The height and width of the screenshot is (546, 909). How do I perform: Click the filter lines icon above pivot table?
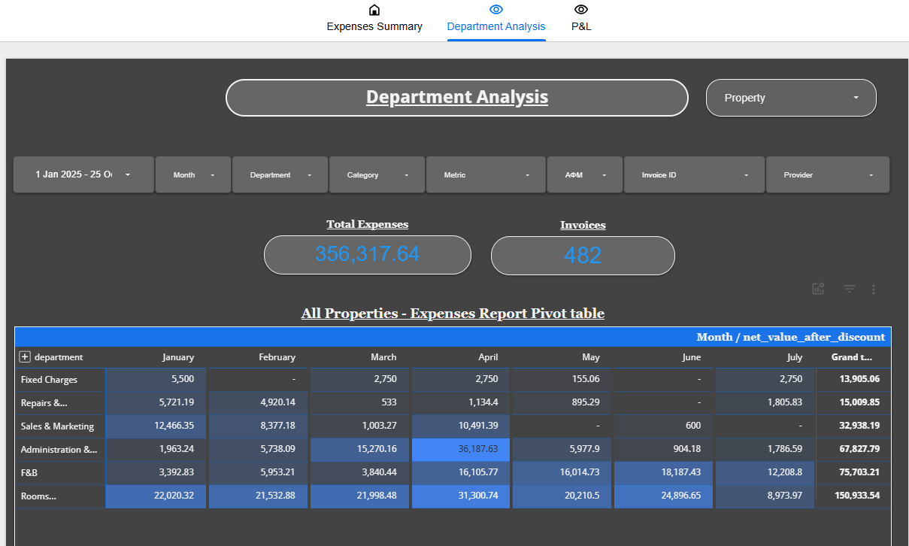(x=850, y=289)
